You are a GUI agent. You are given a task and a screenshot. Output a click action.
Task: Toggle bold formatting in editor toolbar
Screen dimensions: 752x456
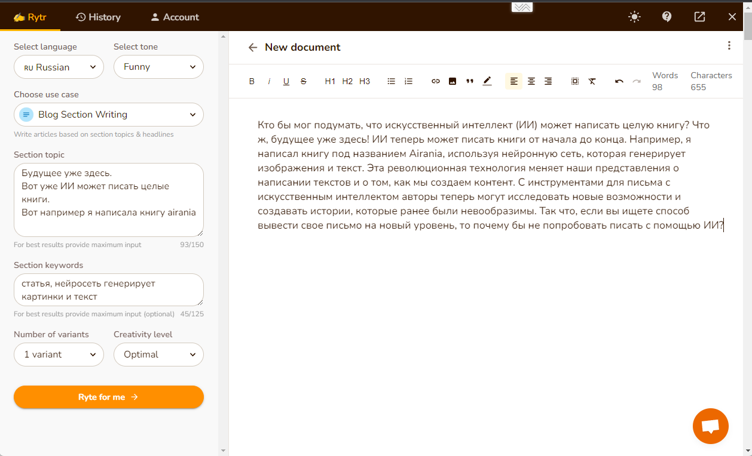pyautogui.click(x=252, y=81)
